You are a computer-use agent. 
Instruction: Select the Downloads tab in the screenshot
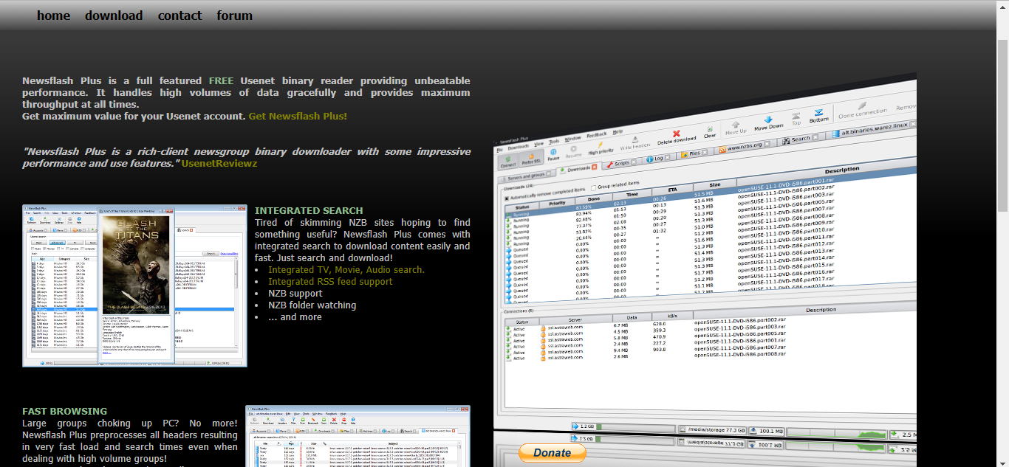click(578, 169)
